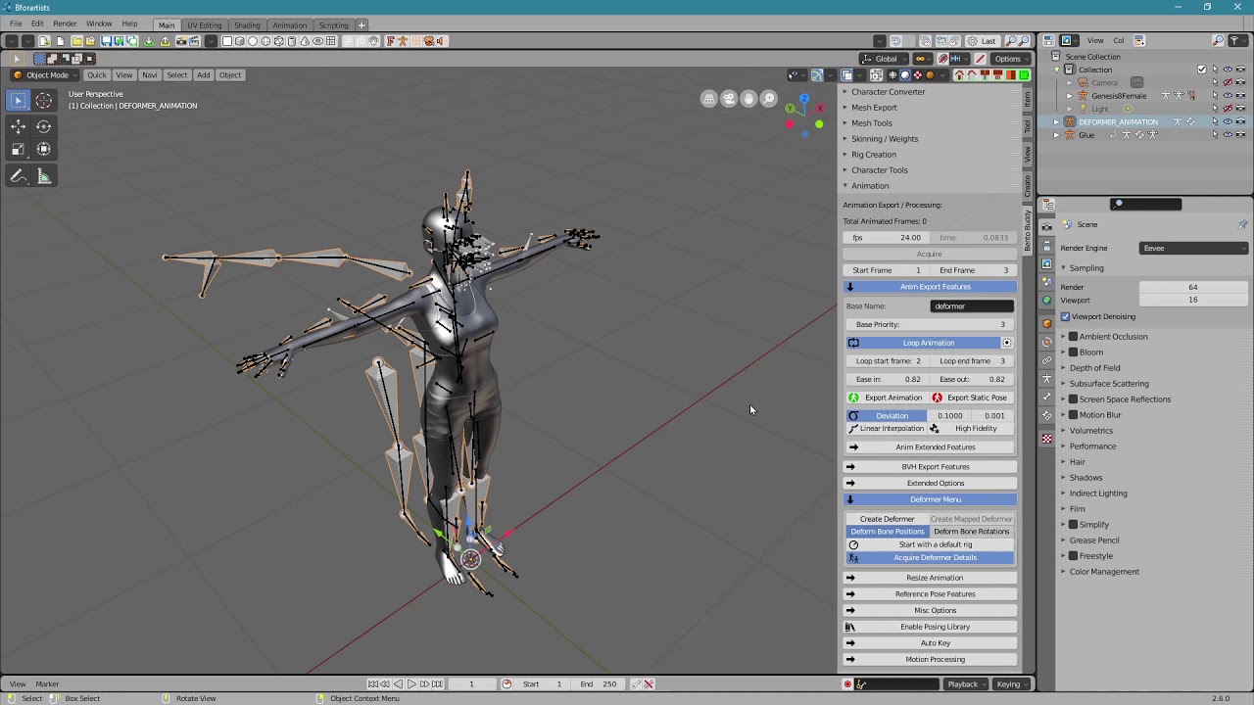1254x705 pixels.
Task: Switch to Shading workspace tab
Action: point(247,24)
